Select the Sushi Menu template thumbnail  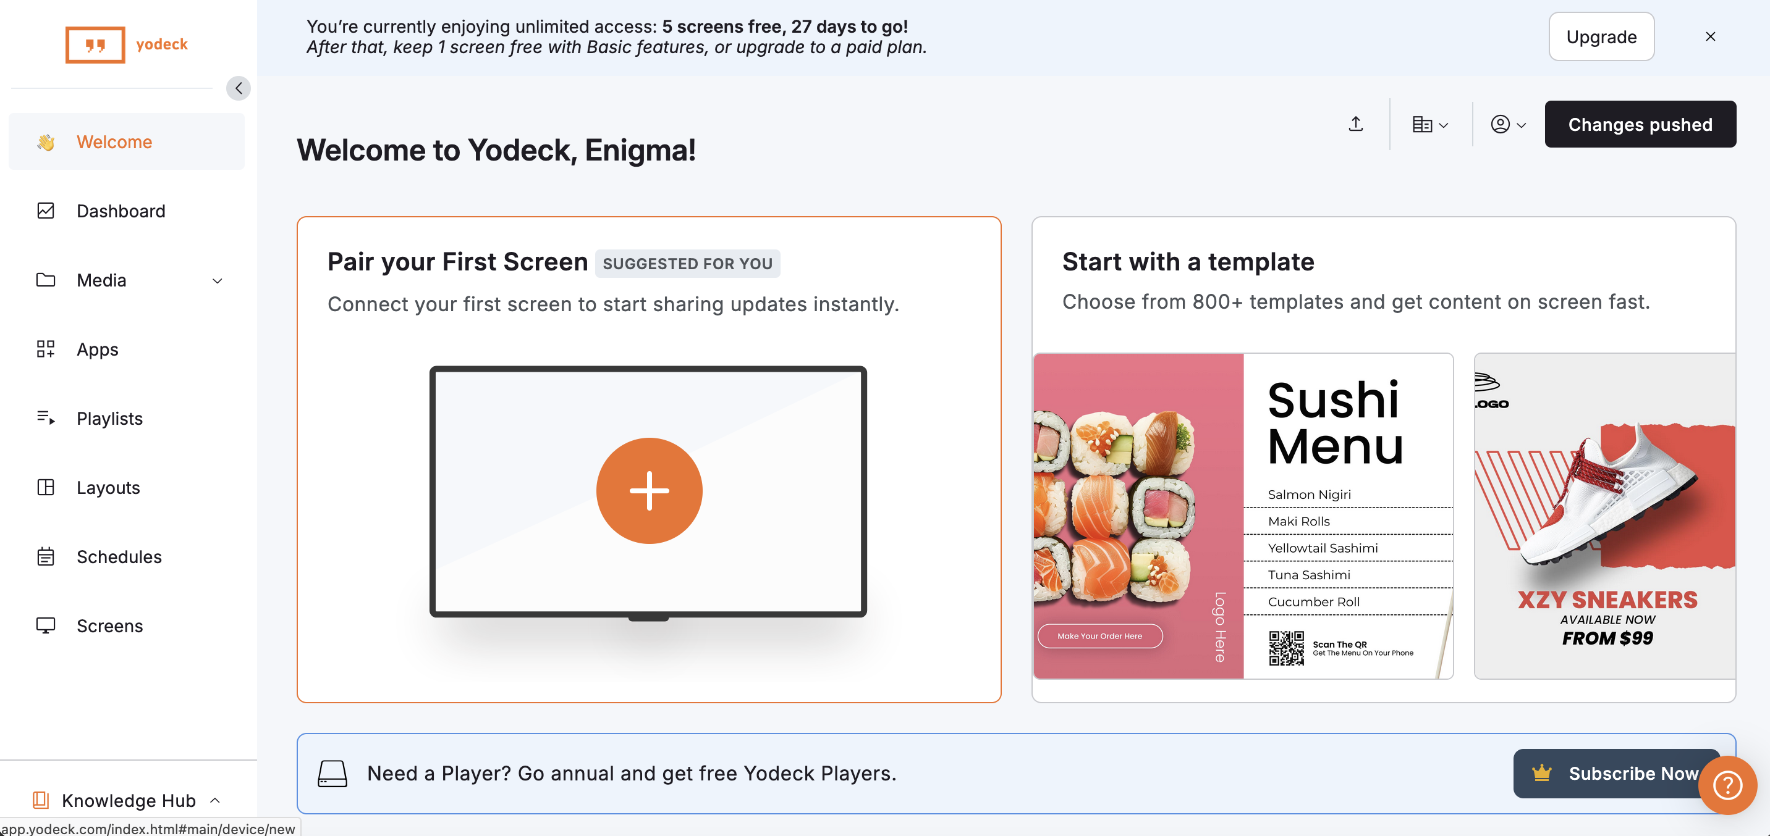tap(1243, 516)
